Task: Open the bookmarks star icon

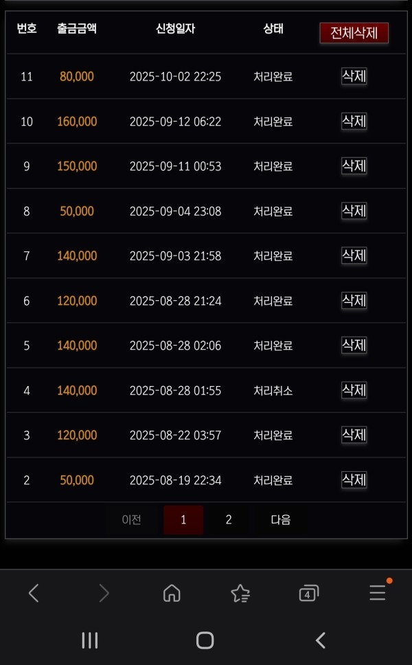Action: tap(240, 593)
